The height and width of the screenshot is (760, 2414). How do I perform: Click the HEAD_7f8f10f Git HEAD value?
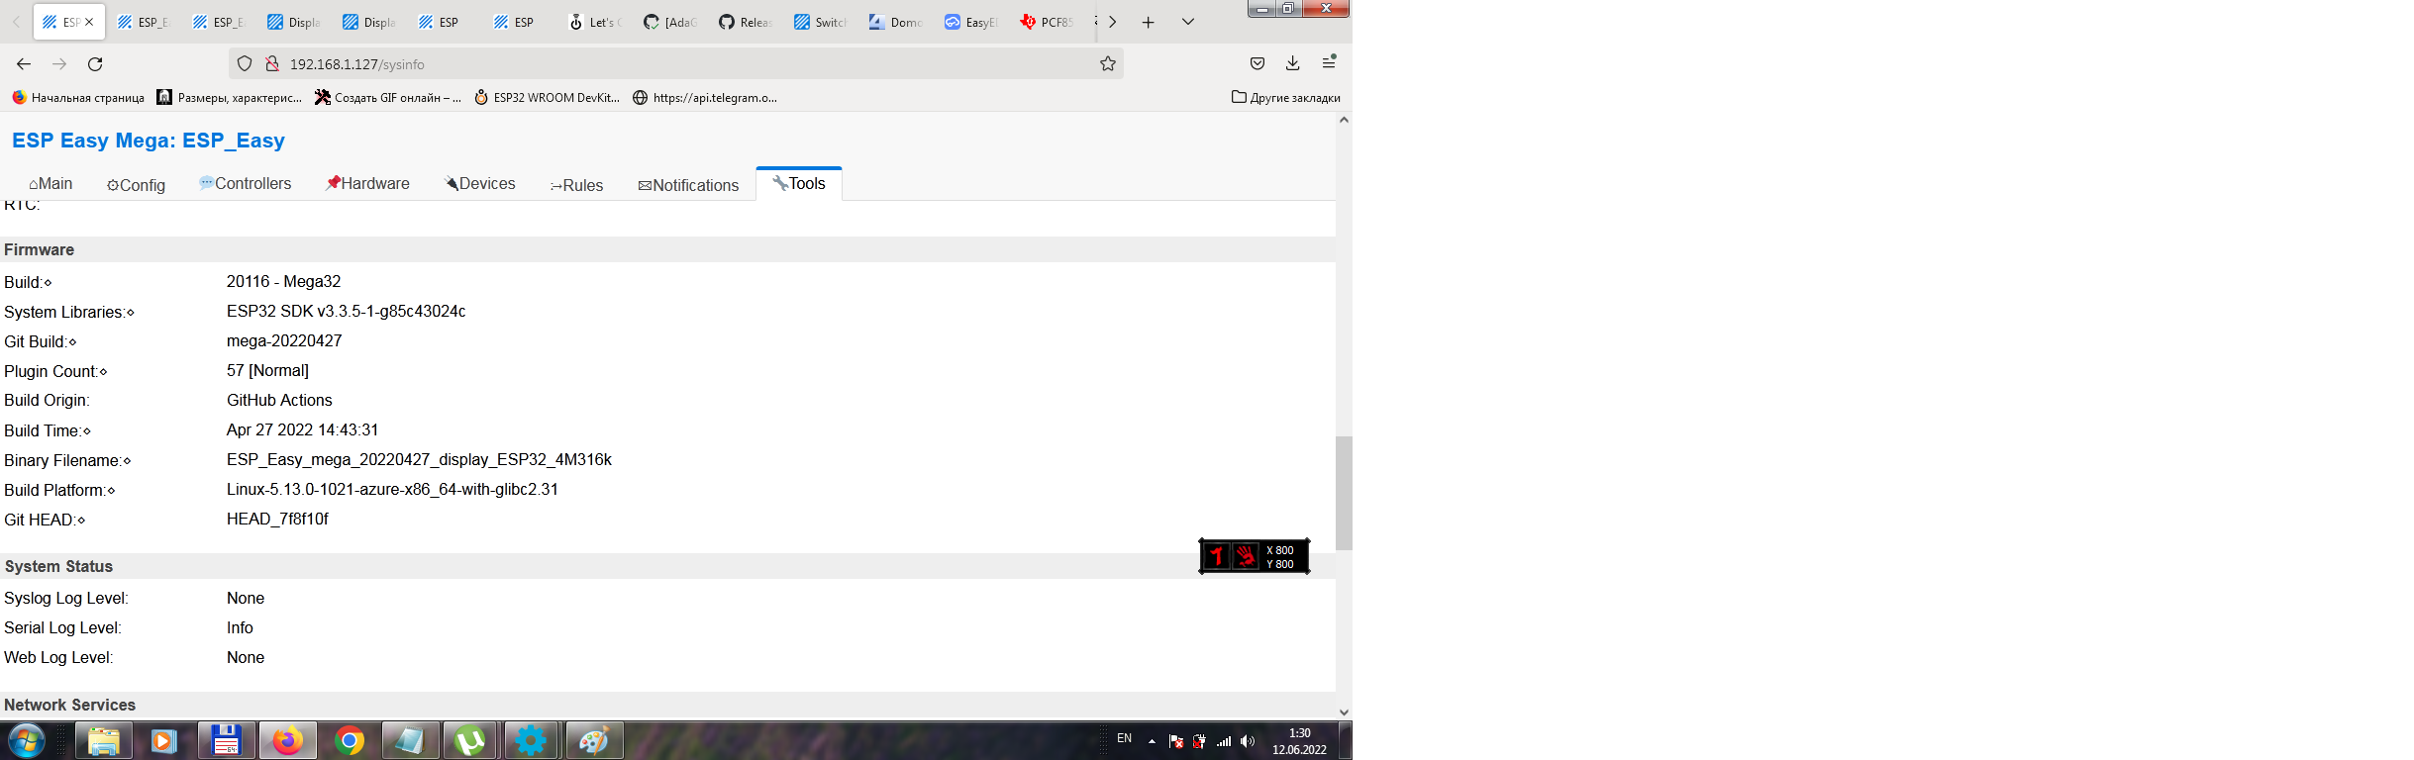pos(277,520)
